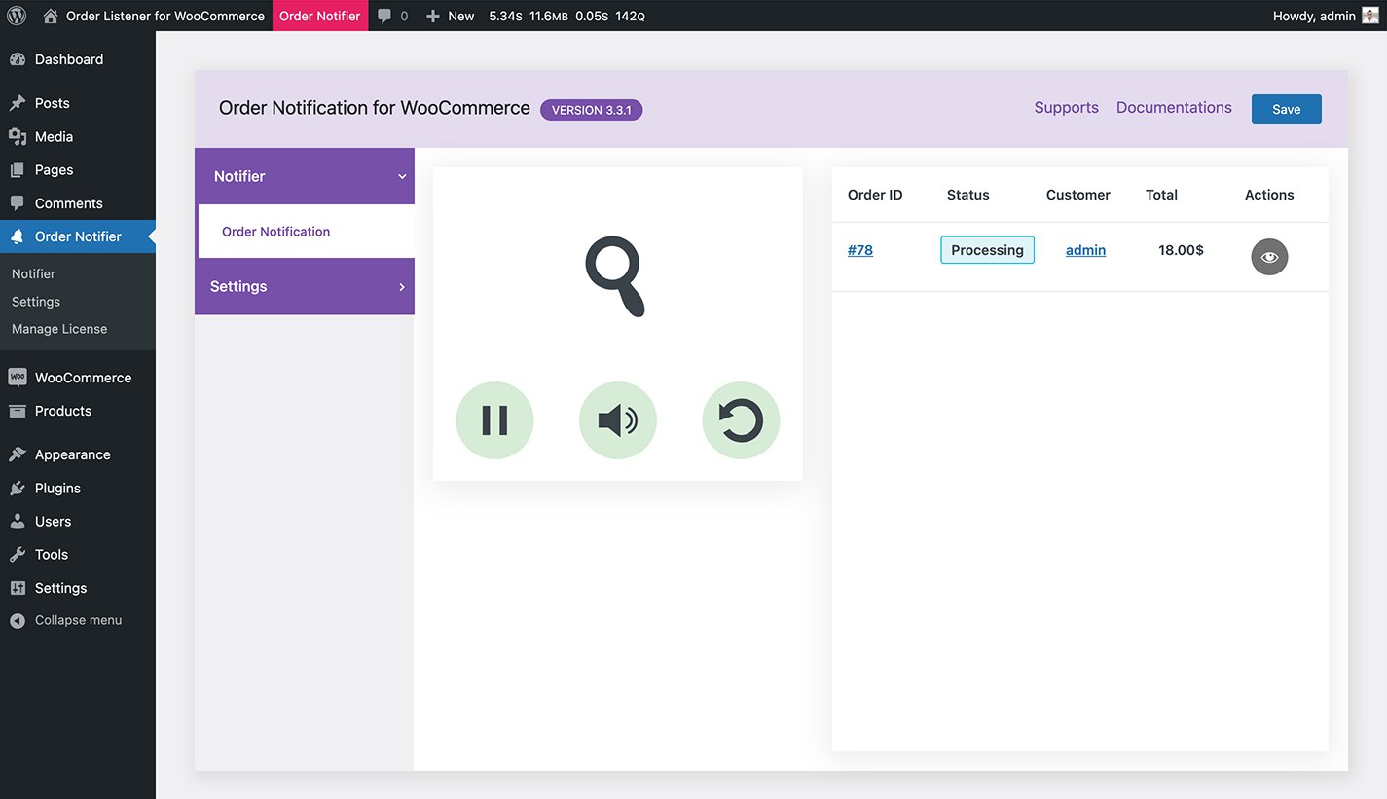The width and height of the screenshot is (1387, 799).
Task: Click the Processing status badge
Action: [x=987, y=250]
